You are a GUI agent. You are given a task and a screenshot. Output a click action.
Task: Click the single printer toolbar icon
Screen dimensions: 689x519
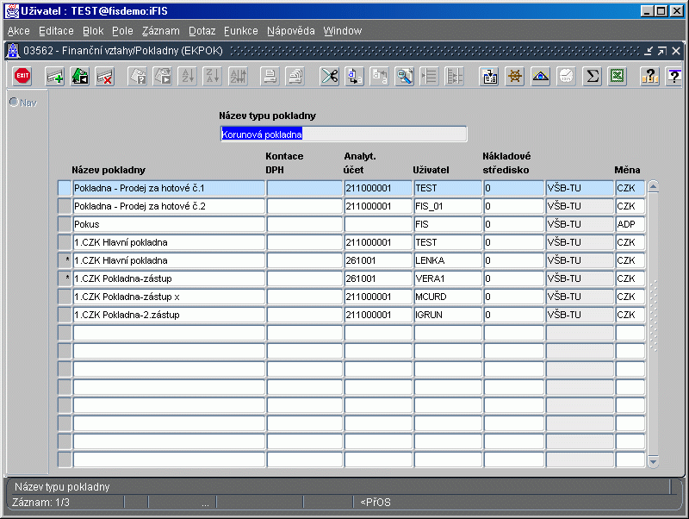pos(270,77)
